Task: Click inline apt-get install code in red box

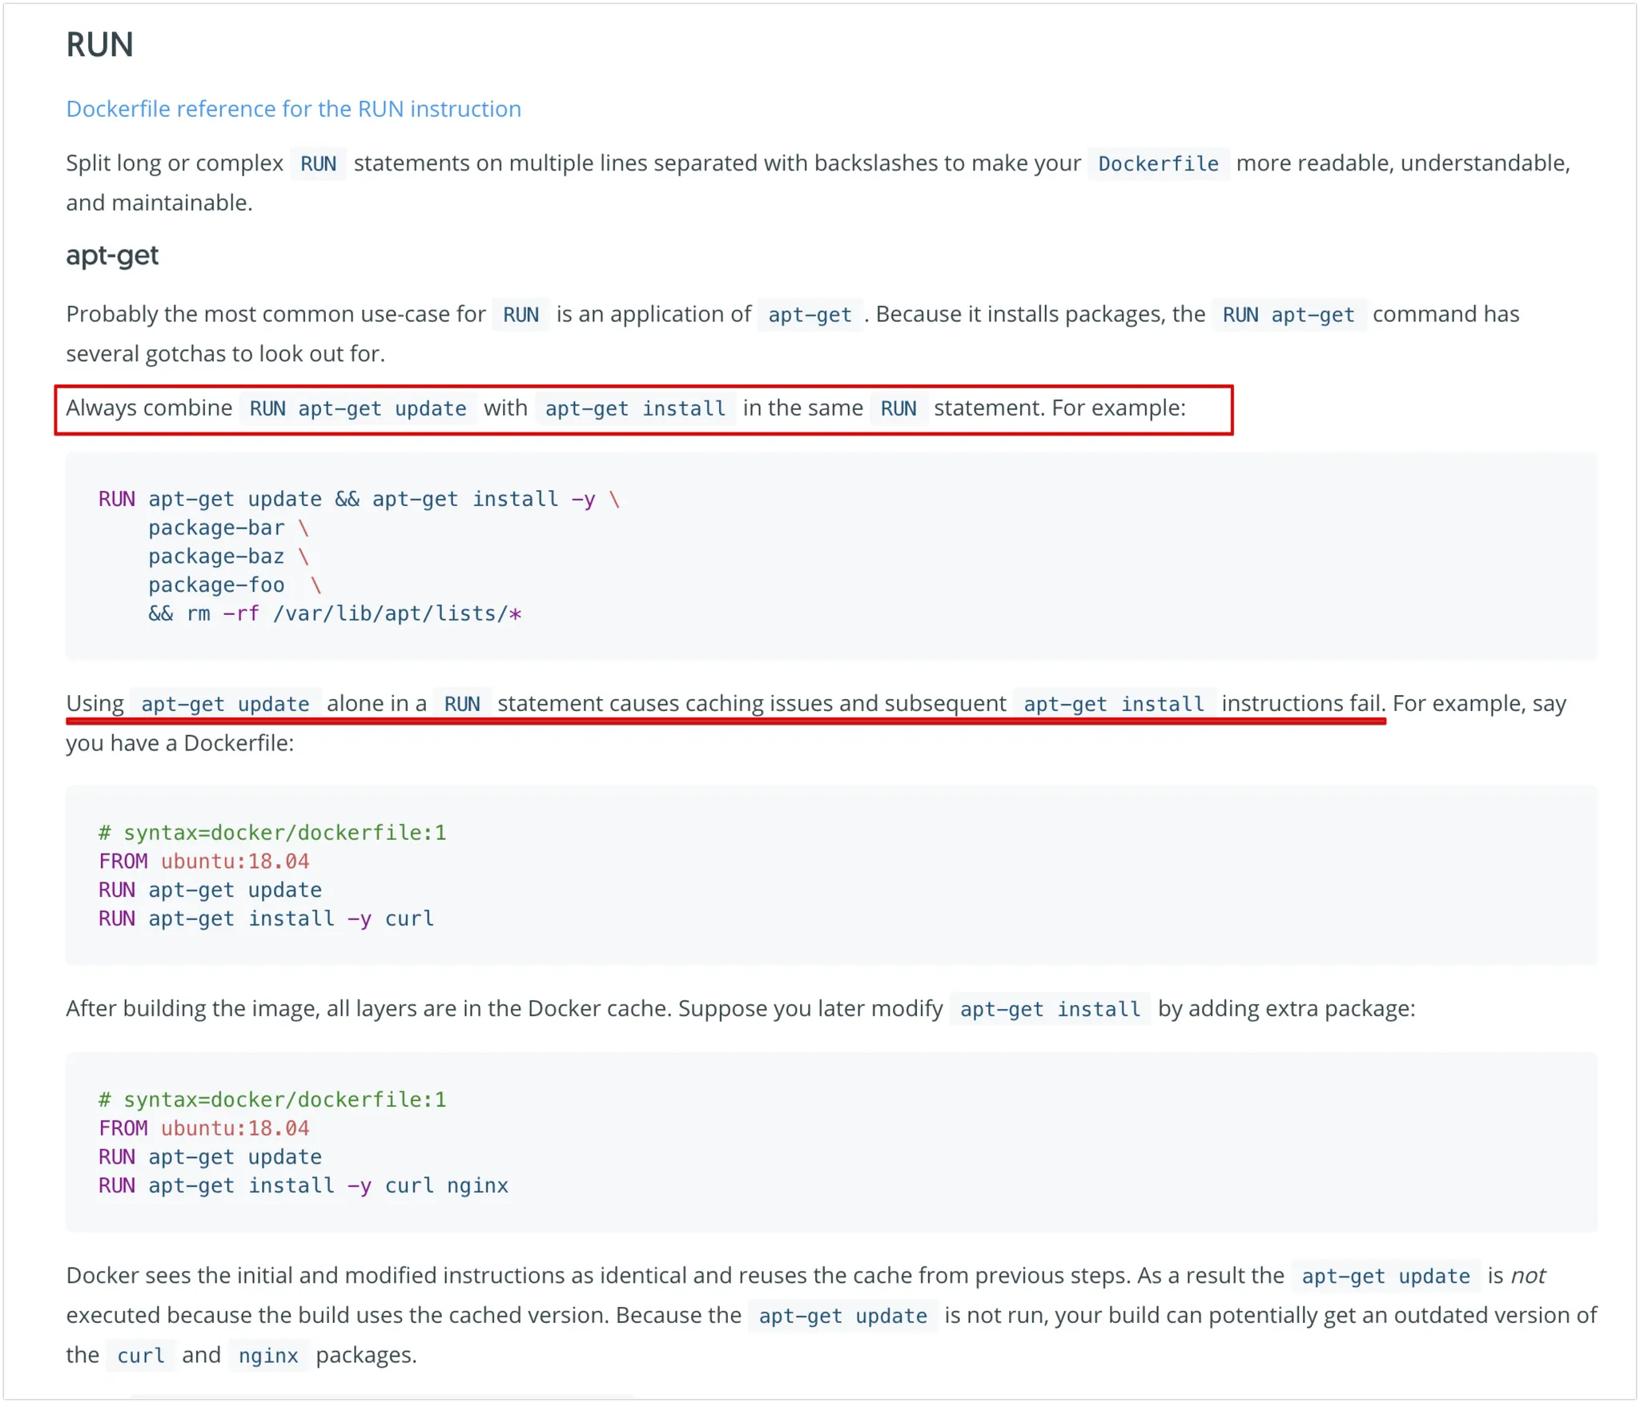Action: point(635,409)
